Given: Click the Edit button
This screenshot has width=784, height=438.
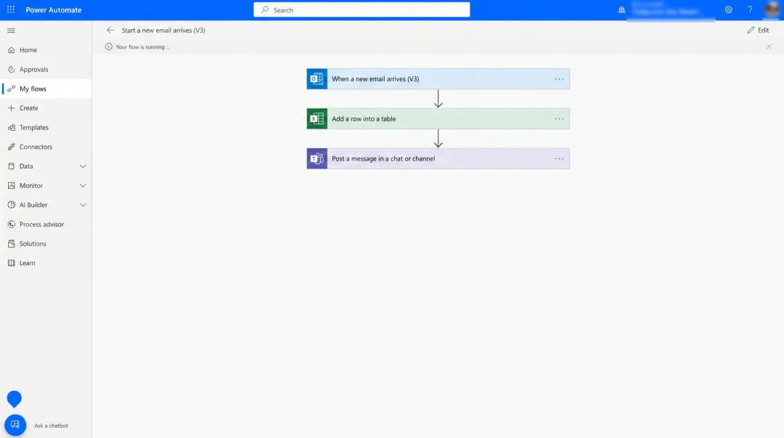Looking at the screenshot, I should pyautogui.click(x=758, y=30).
